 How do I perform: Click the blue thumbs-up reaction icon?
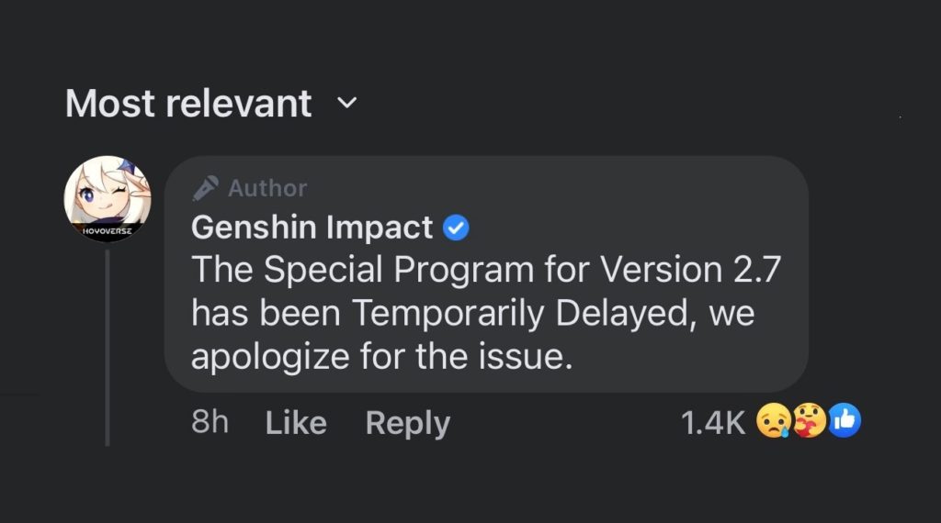pyautogui.click(x=843, y=422)
